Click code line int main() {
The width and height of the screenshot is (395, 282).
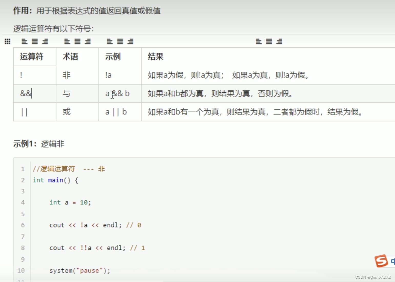[x=56, y=180]
